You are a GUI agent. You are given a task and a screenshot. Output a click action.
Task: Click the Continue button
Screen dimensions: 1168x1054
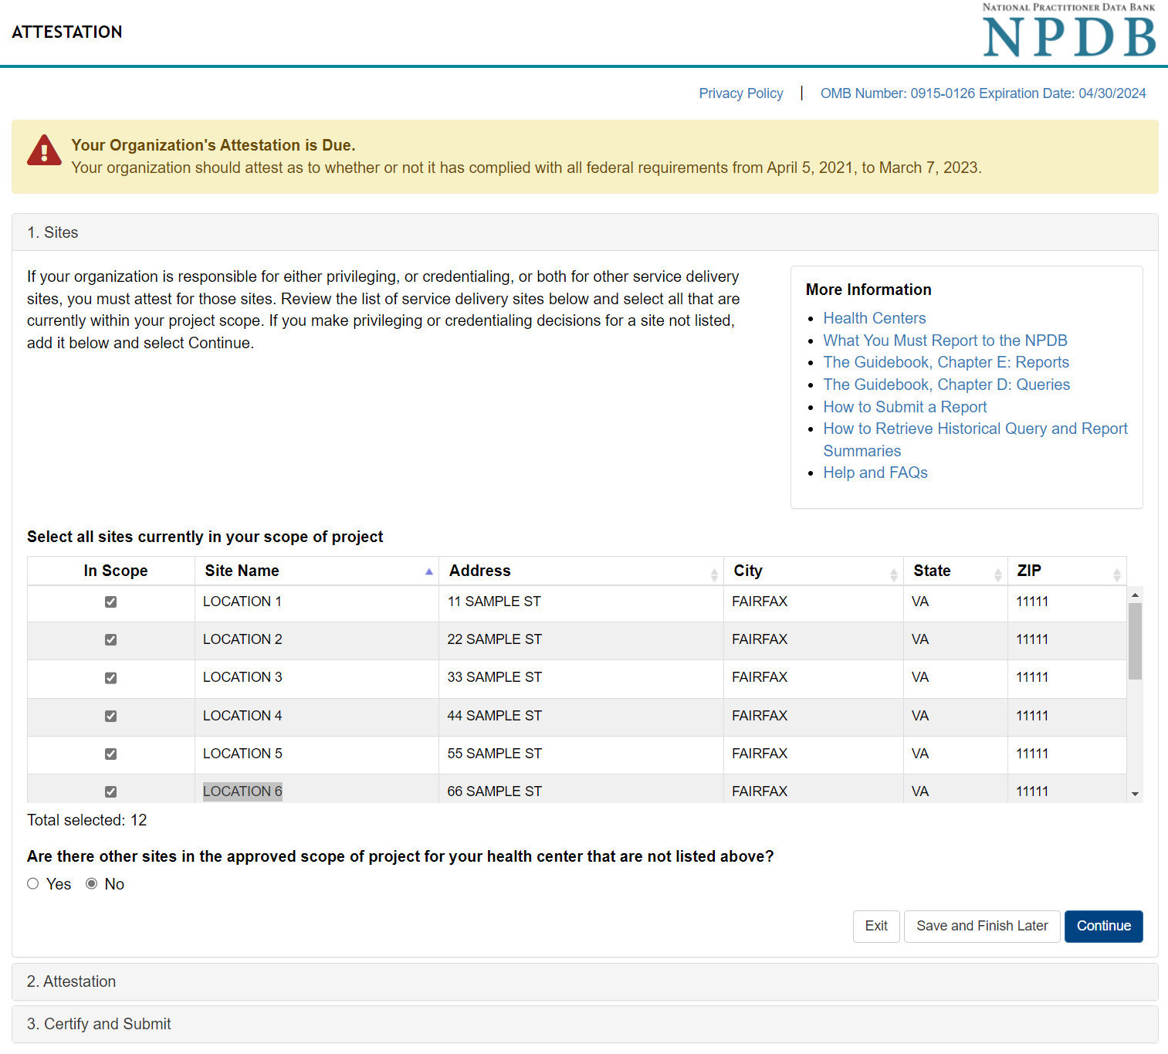click(x=1103, y=927)
